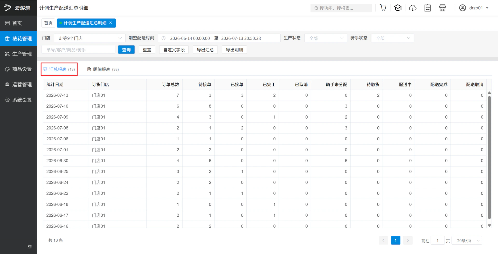
Task: Open the 生产状态 dropdown
Action: click(x=326, y=38)
